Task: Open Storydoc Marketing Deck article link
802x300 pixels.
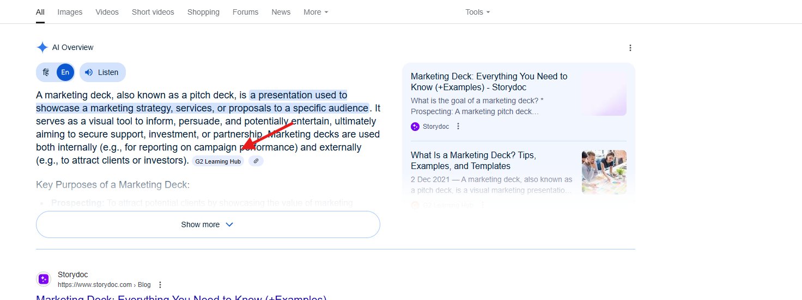Action: [x=489, y=82]
